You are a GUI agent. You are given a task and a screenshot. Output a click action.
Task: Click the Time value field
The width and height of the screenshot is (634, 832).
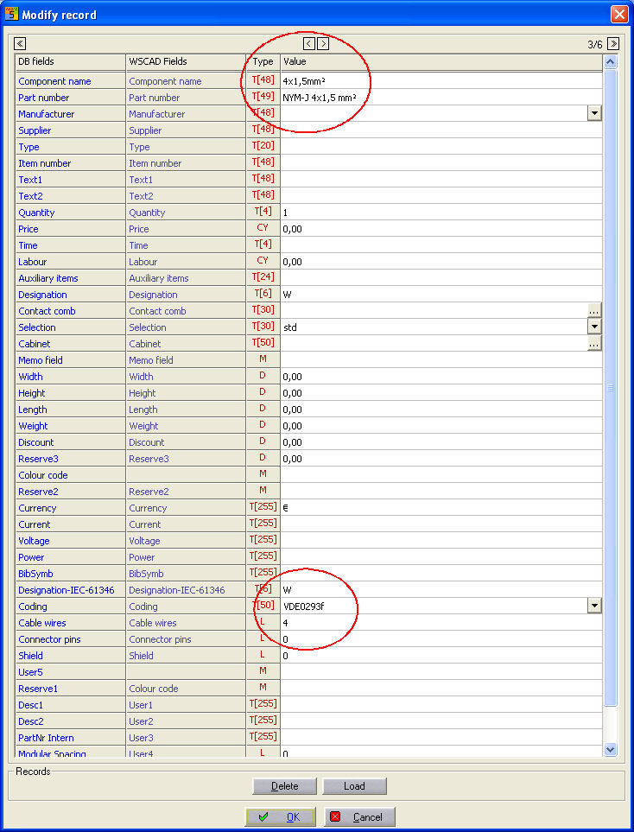[441, 245]
